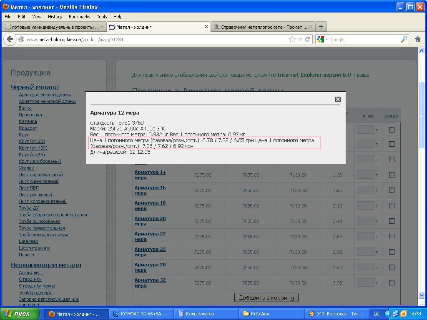Image resolution: width=427 pixels, height=320 pixels.
Task: Click quantity field for Арматура 18
Action: pos(365,206)
